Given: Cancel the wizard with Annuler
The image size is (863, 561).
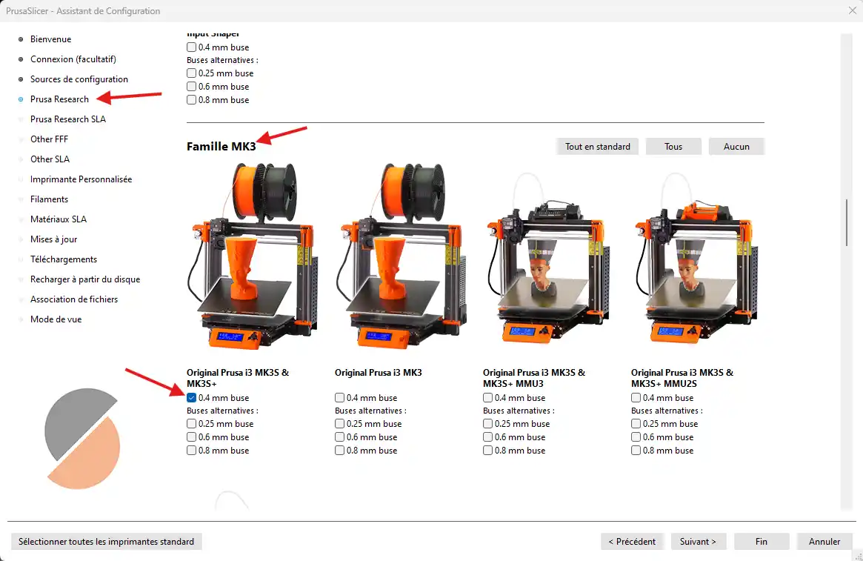Looking at the screenshot, I should click(824, 542).
